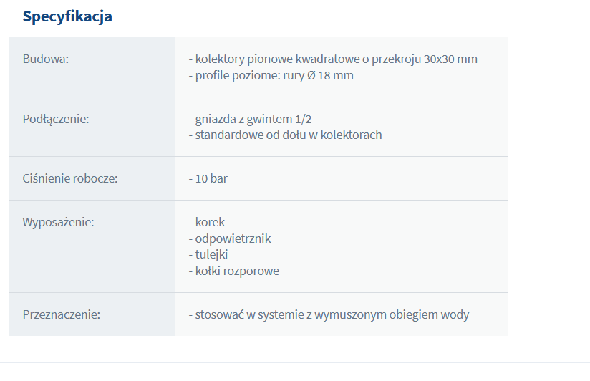
Task: Click the korek equipment entry
Action: click(207, 222)
